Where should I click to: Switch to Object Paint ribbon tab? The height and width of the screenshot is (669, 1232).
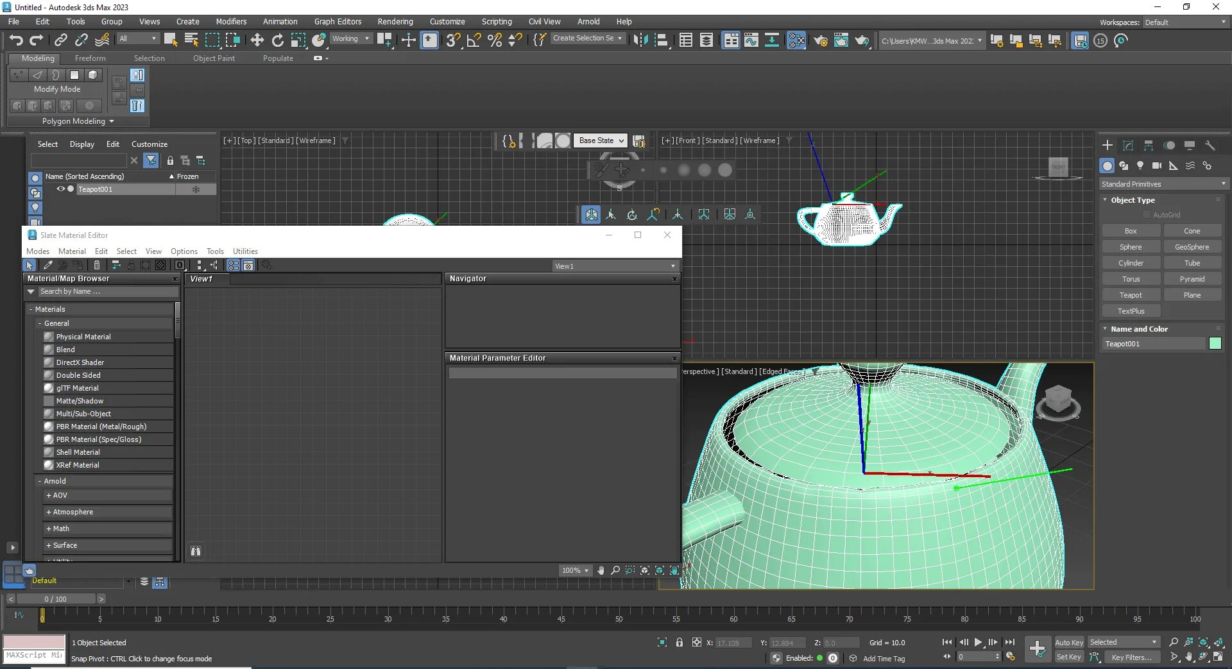coord(214,58)
